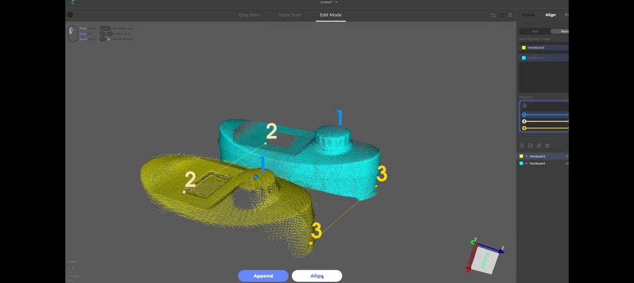Screen dimensions: 634x283
Task: Click the green app logo
Action: point(73,3)
